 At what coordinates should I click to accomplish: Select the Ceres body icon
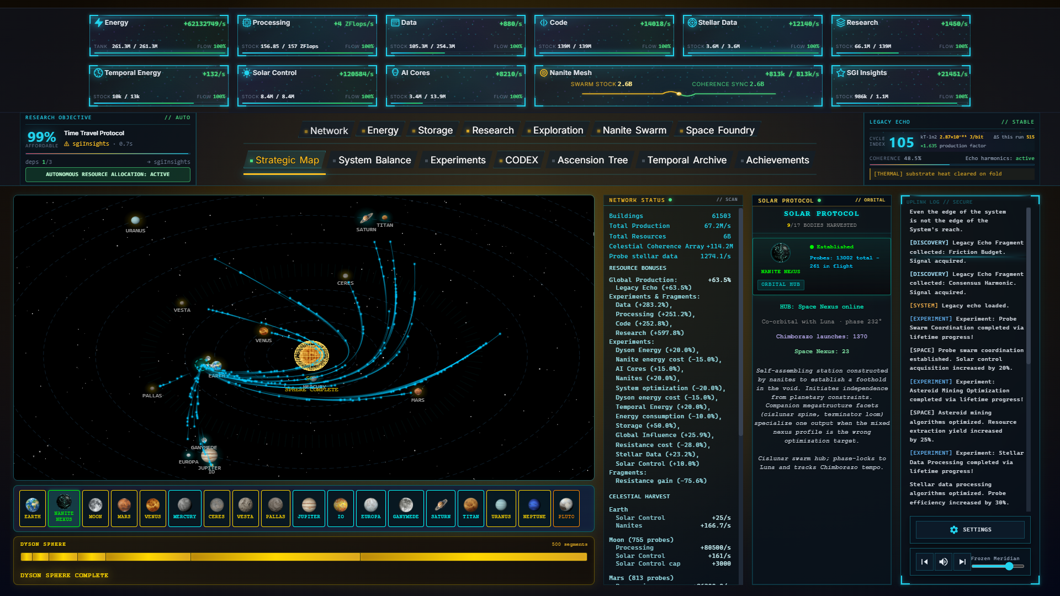(216, 508)
